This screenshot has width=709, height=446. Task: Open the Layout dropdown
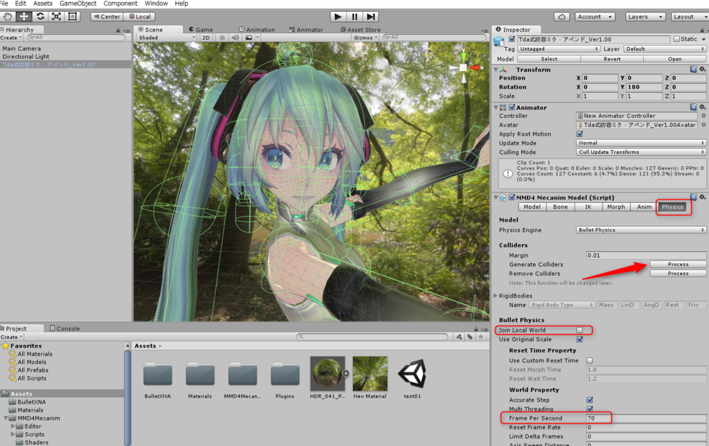[690, 17]
